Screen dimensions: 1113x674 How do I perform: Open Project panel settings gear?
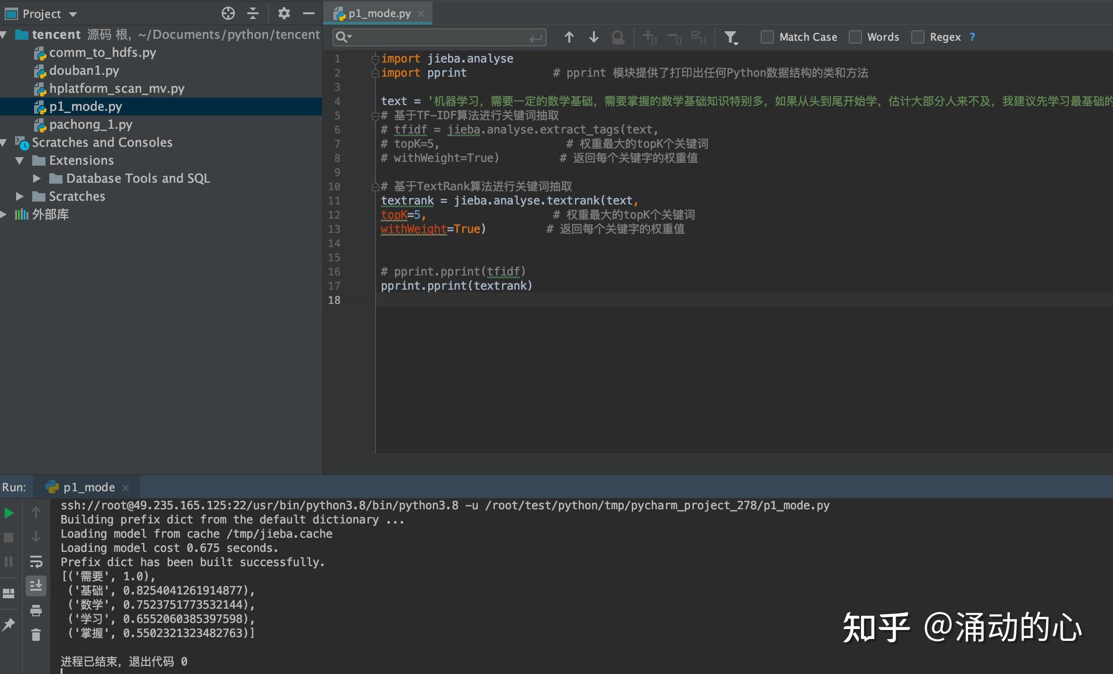[284, 13]
